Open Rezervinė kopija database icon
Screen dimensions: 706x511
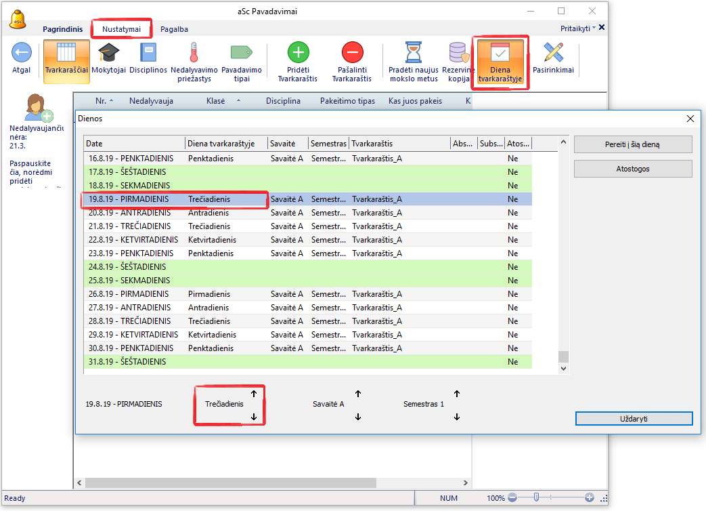tap(458, 53)
